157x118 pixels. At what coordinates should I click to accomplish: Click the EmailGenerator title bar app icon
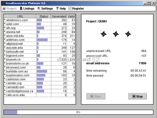pyautogui.click(x=3, y=3)
